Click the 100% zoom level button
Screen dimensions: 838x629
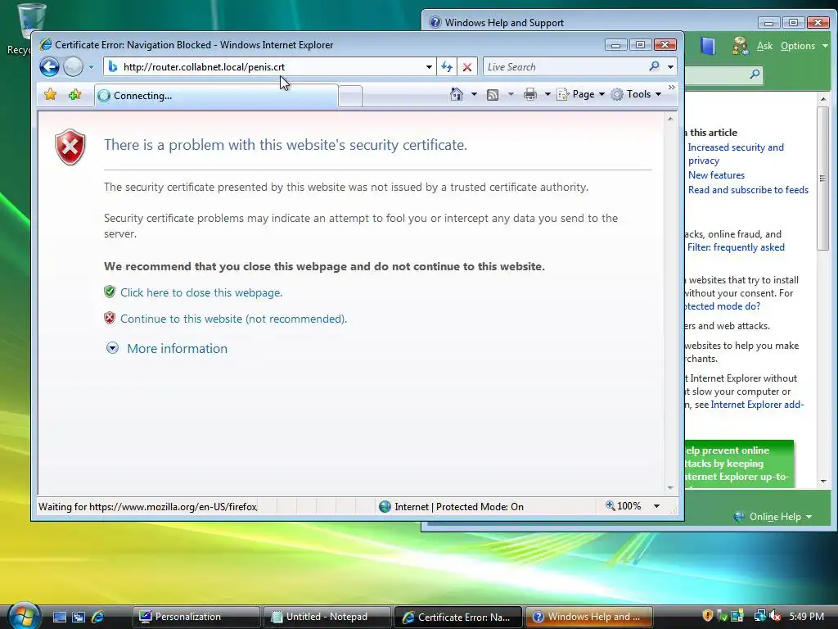(623, 506)
